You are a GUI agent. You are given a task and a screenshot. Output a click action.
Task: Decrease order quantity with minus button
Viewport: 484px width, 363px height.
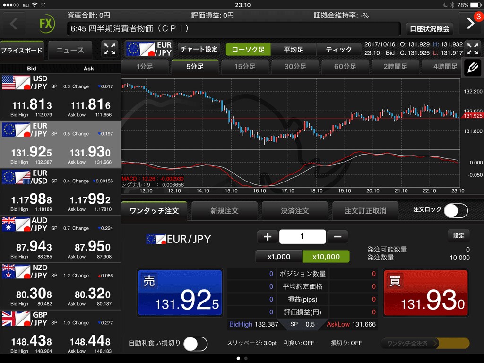point(337,237)
